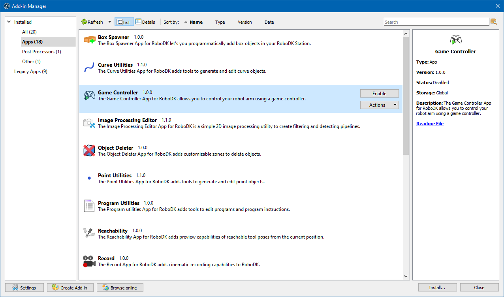
Task: Click the Record camera icon
Action: click(89, 261)
